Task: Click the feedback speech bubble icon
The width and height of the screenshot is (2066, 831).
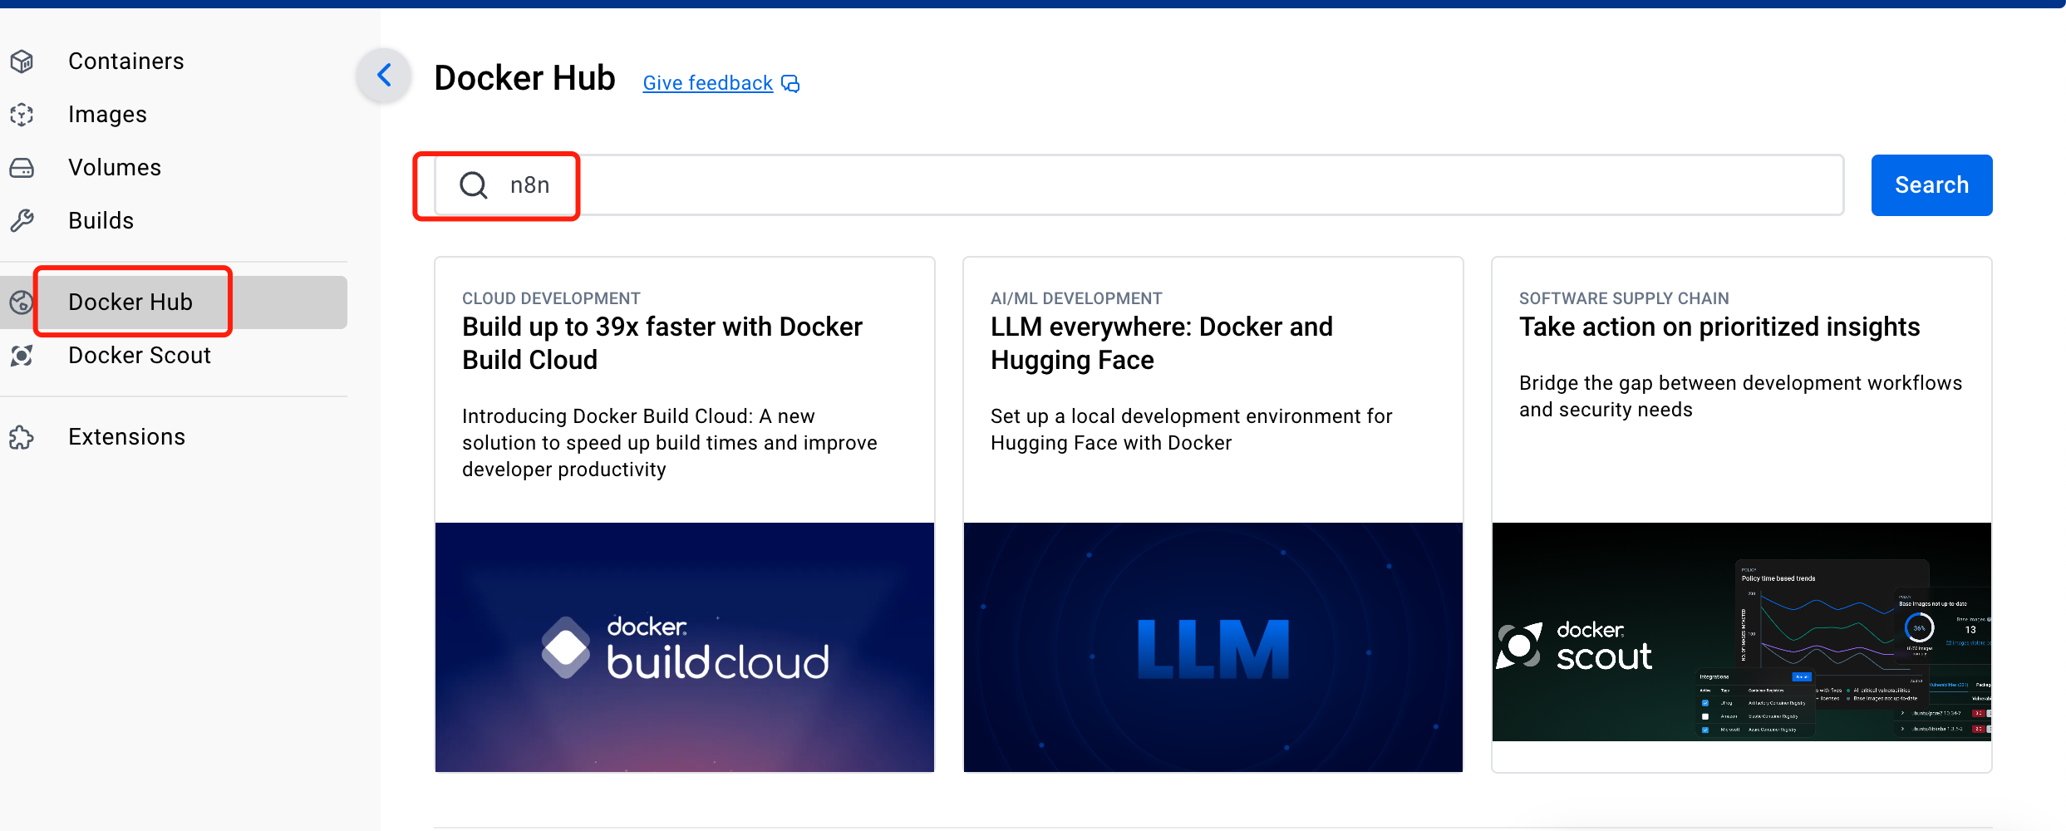Action: [790, 84]
